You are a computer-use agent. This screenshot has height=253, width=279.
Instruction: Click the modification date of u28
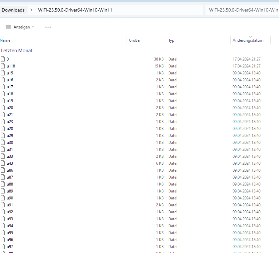[x=247, y=128]
